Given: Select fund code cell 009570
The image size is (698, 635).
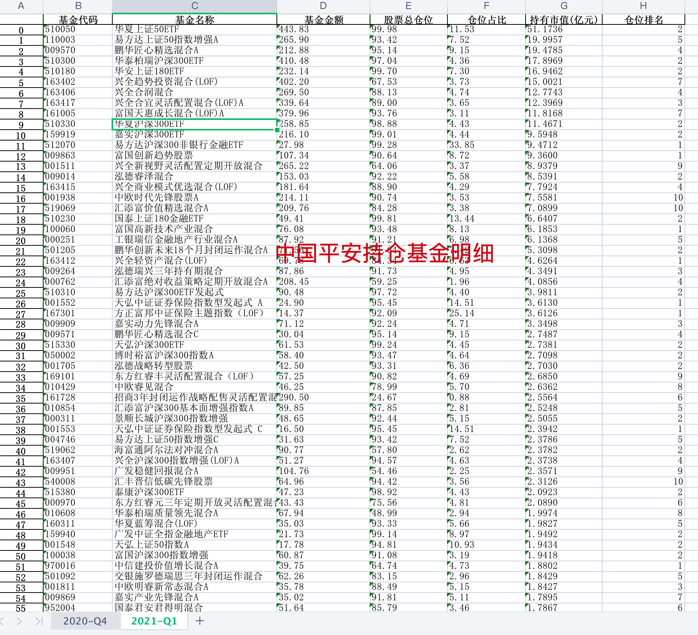Looking at the screenshot, I should [78, 50].
